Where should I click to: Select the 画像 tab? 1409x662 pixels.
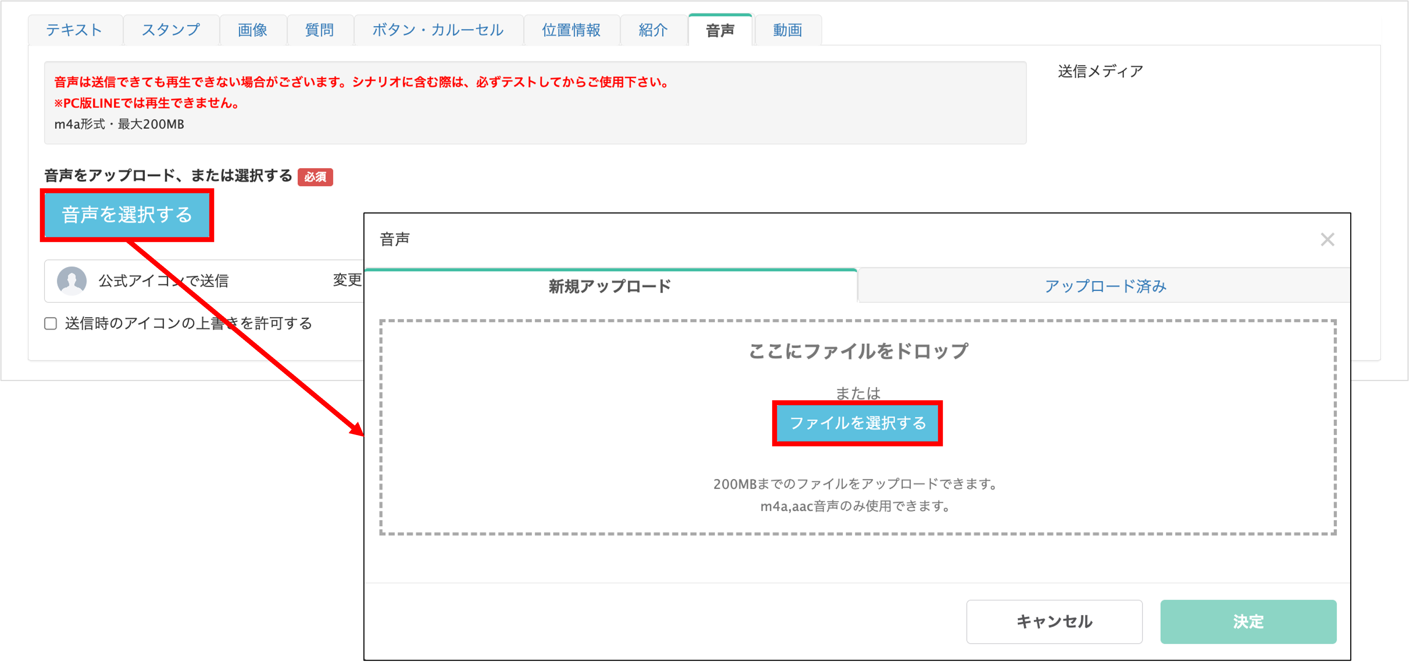pyautogui.click(x=252, y=30)
